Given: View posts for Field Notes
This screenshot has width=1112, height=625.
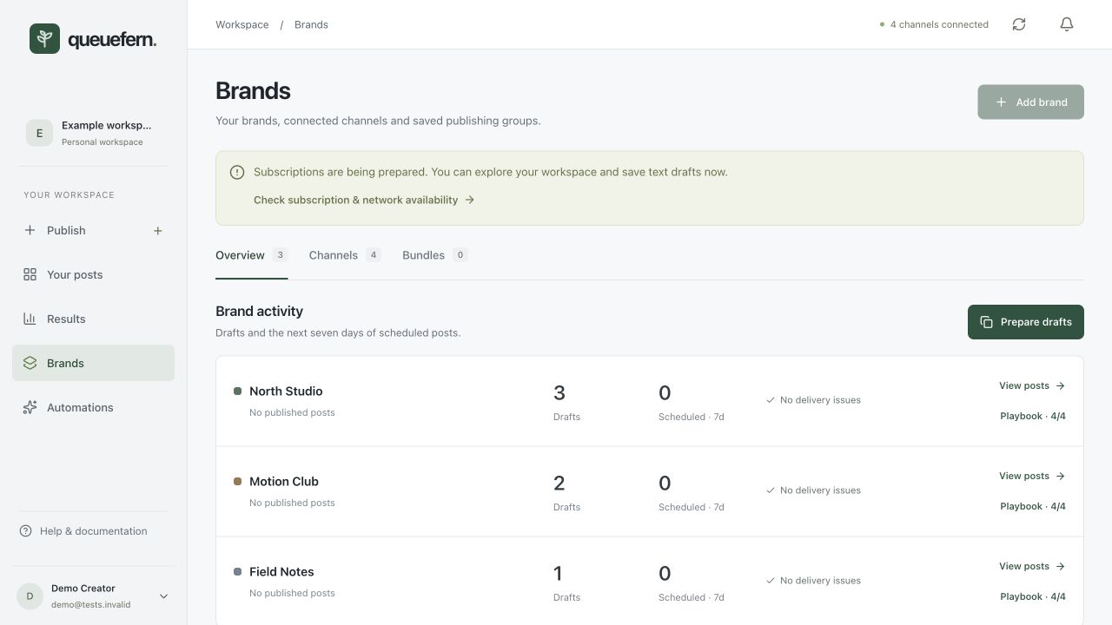Looking at the screenshot, I should pyautogui.click(x=1032, y=566).
